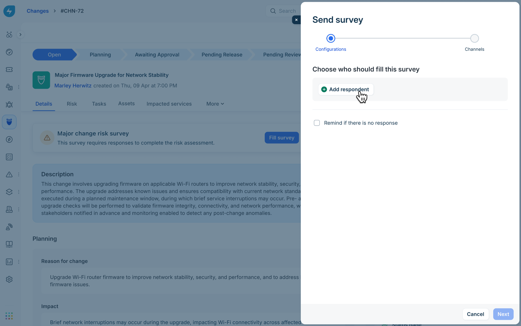Close the Send survey panel with X
Image resolution: width=521 pixels, height=326 pixels.
(296, 20)
